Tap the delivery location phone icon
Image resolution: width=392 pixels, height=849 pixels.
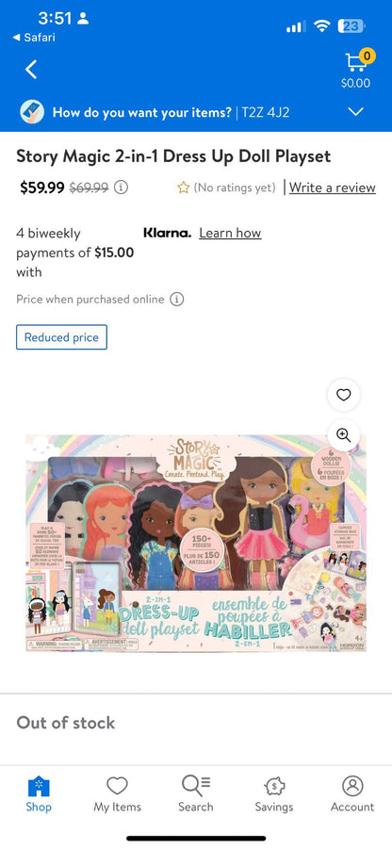pyautogui.click(x=32, y=112)
